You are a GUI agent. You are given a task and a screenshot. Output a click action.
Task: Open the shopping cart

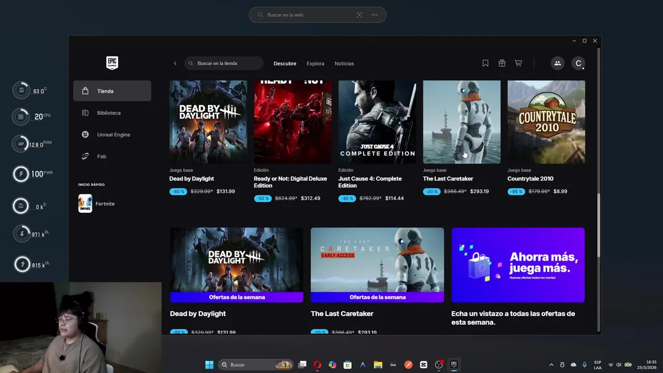pos(518,63)
